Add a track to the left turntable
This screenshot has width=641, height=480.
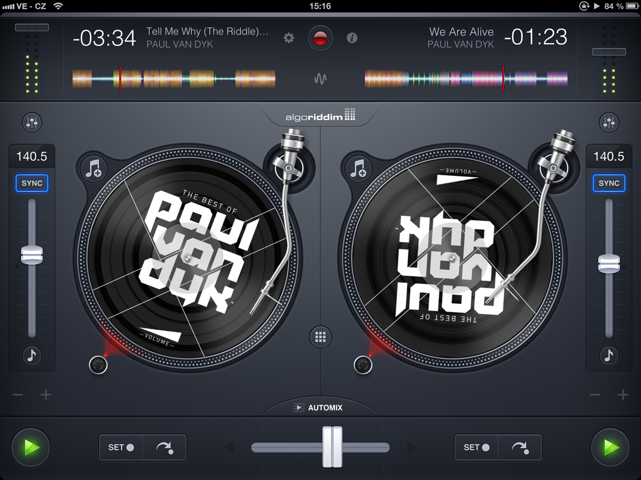point(94,169)
